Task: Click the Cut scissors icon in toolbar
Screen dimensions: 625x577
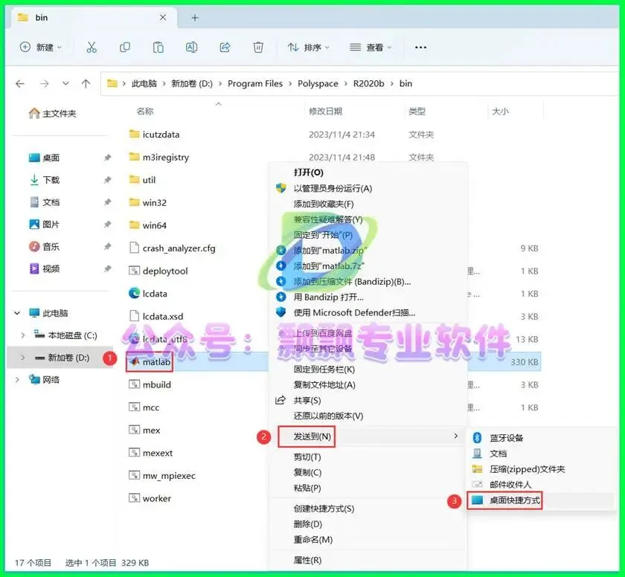Action: tap(92, 48)
